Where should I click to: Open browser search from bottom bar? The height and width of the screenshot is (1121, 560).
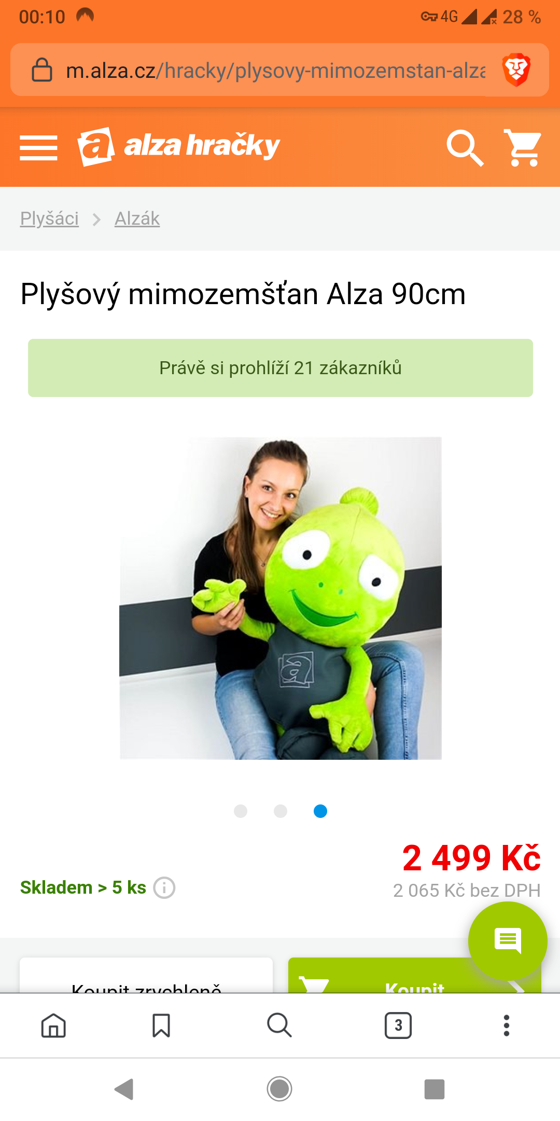[279, 1026]
